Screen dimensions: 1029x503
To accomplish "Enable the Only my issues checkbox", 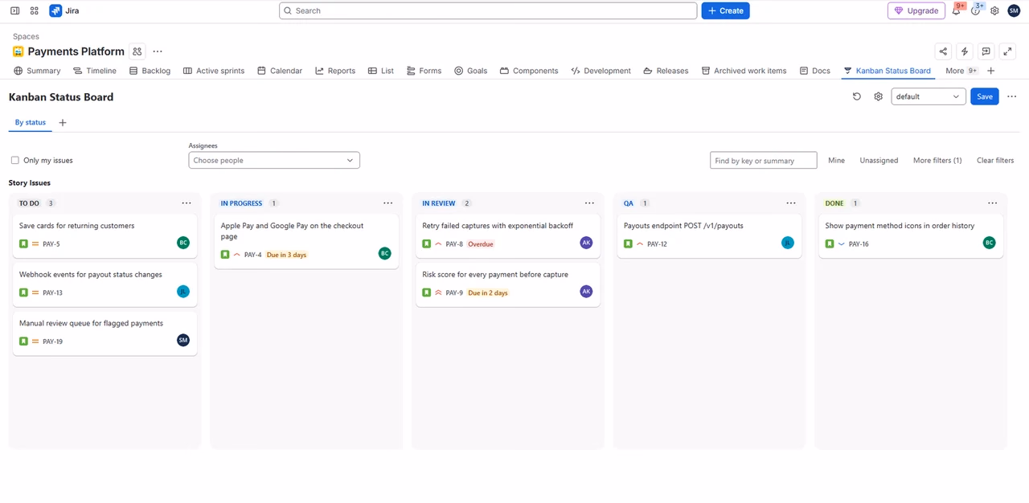I will [x=14, y=160].
